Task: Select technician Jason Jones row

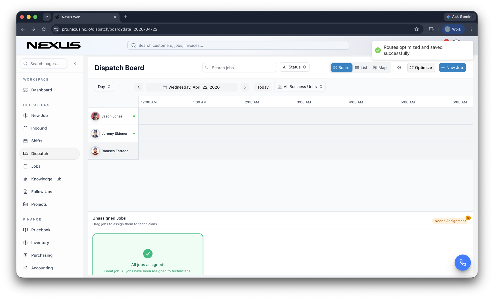Action: (x=113, y=116)
